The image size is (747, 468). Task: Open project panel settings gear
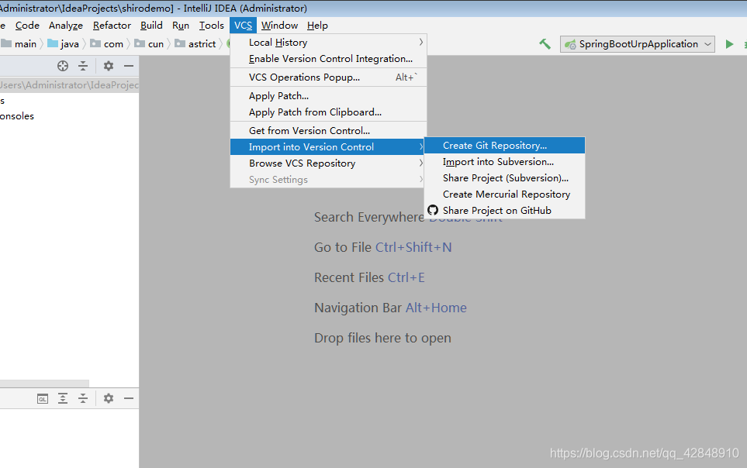(x=109, y=66)
